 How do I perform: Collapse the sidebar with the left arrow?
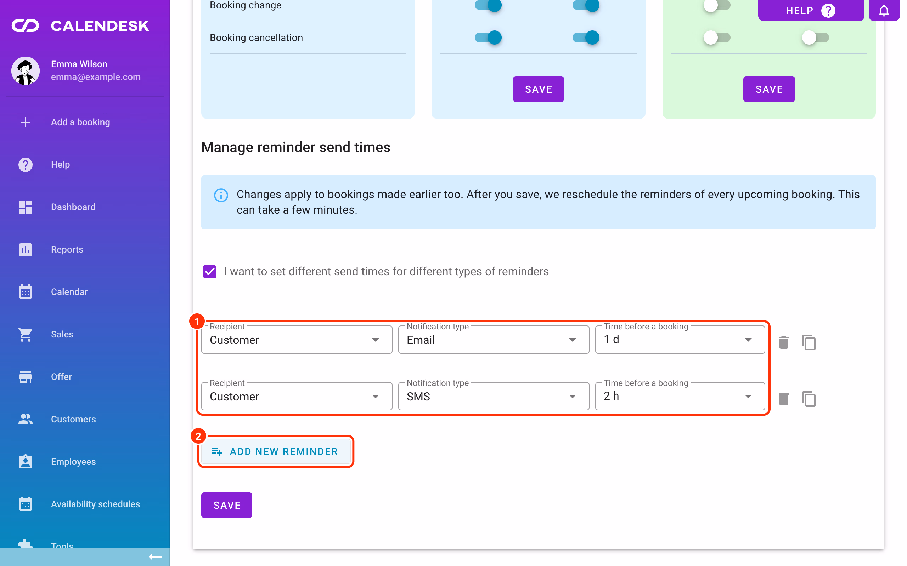(155, 557)
